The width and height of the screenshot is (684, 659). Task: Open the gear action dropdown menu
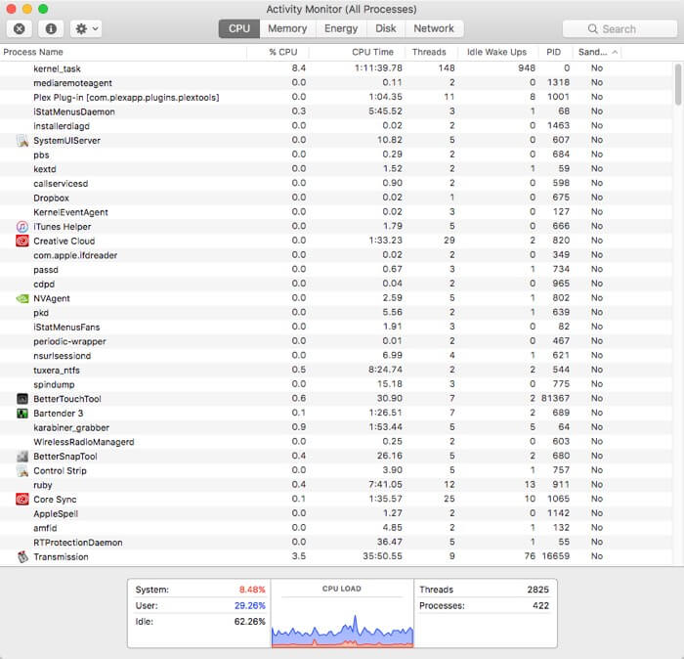[86, 28]
